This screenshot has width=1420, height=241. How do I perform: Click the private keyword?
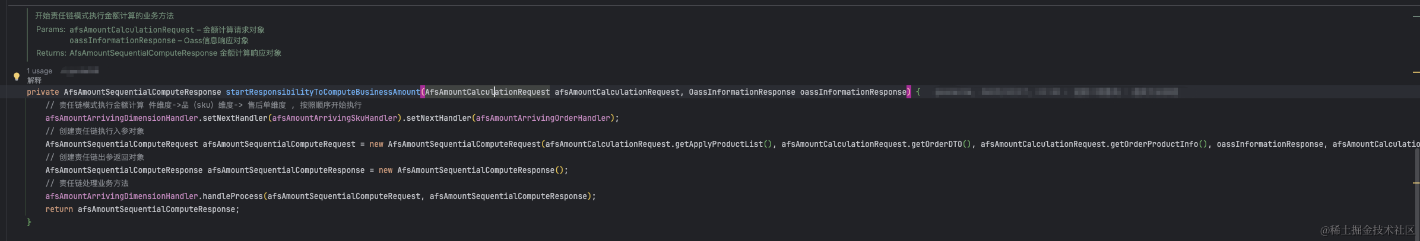point(43,92)
